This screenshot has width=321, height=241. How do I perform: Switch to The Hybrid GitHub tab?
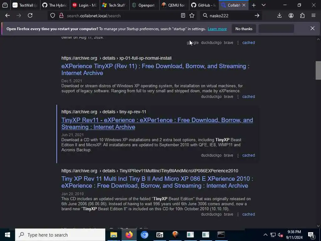pos(55,5)
